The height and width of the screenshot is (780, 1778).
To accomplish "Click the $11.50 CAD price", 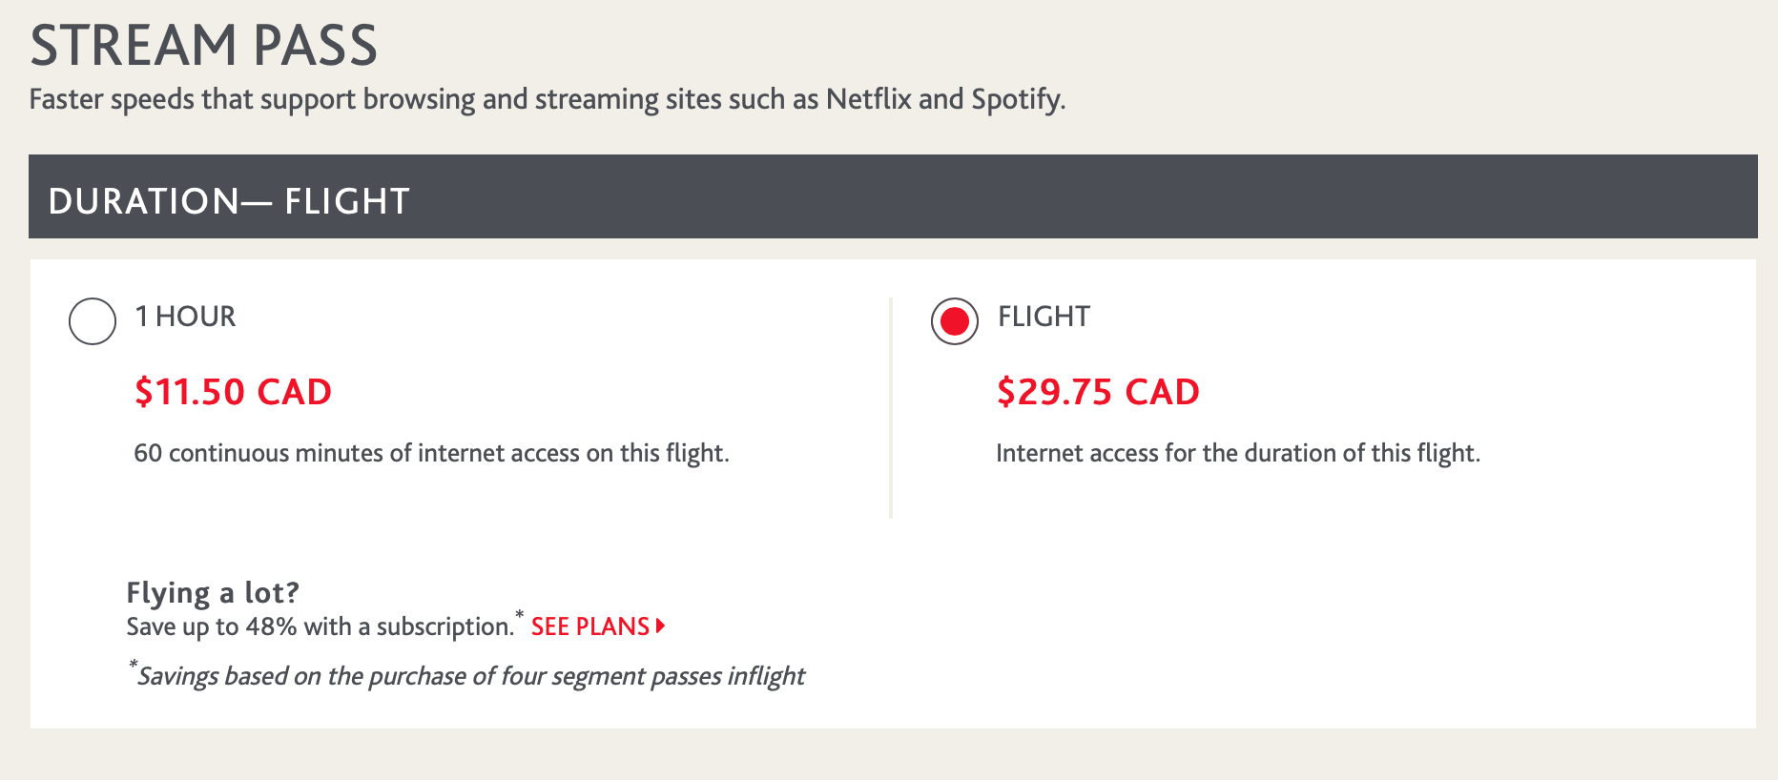I will [x=233, y=392].
